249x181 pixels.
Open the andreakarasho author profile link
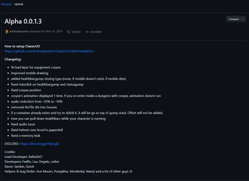click(19, 31)
